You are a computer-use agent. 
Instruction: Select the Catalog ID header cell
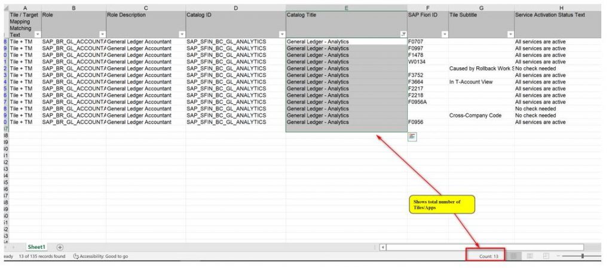[x=235, y=24]
